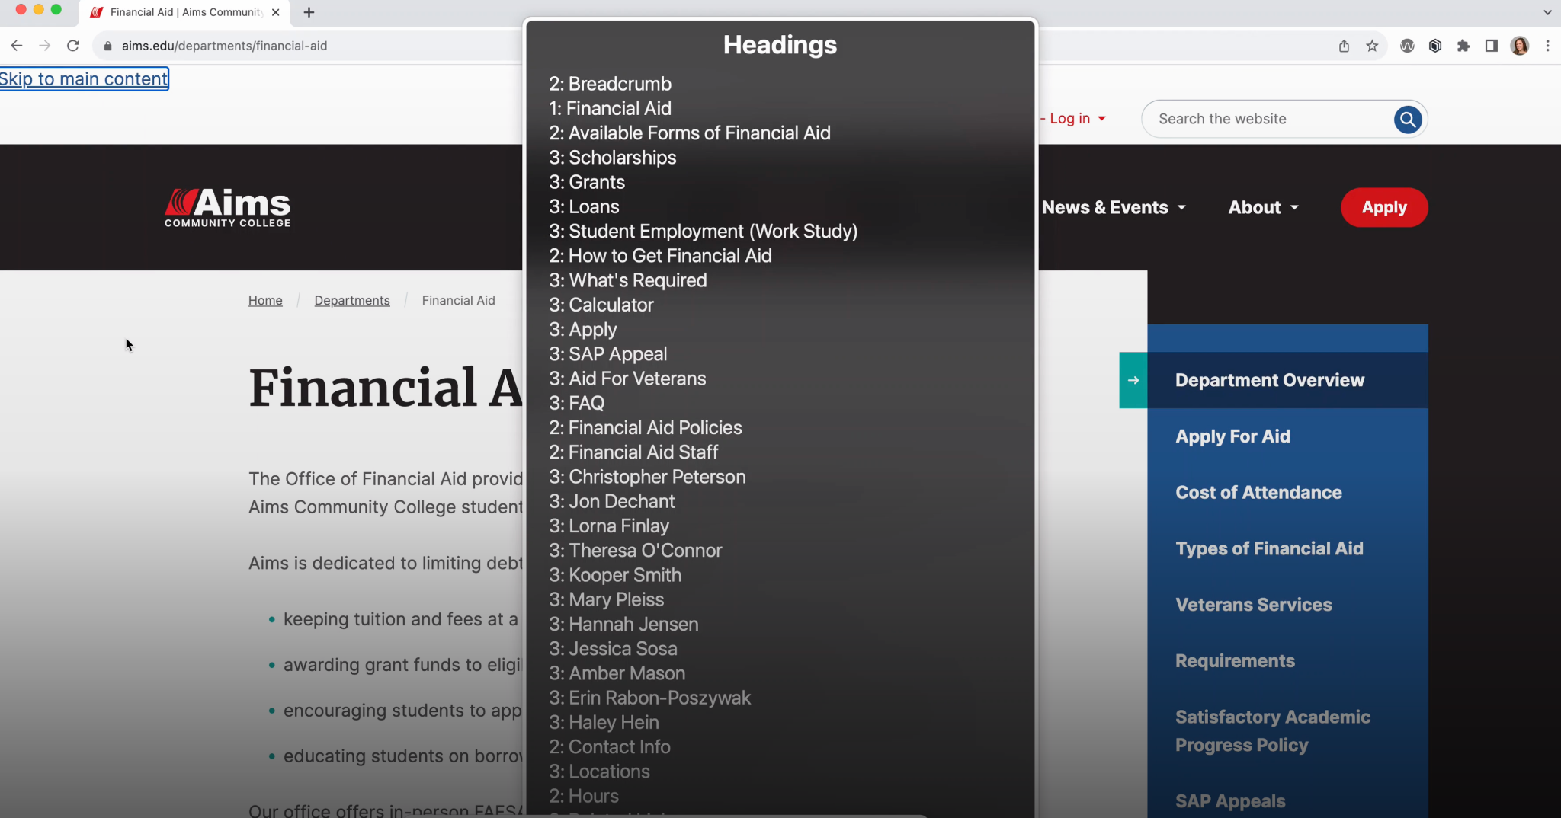The image size is (1561, 818).
Task: Open SAP Appeals in the sidebar
Action: 1230,801
